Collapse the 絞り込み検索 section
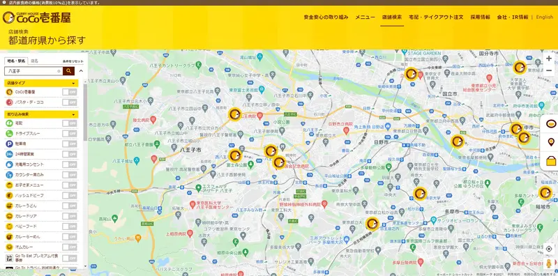Viewport: 558px width, 276px height. pyautogui.click(x=74, y=114)
